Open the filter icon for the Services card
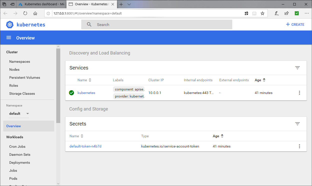The image size is (312, 186). [x=297, y=68]
